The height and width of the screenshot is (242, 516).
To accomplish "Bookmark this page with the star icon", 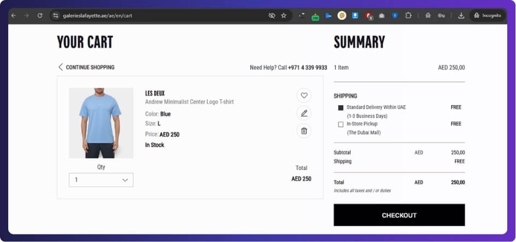I will pyautogui.click(x=284, y=15).
